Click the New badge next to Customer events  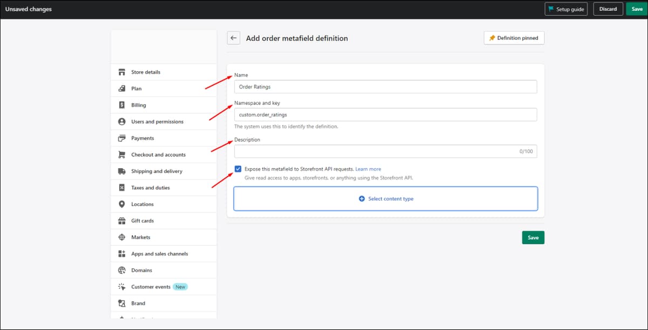(180, 287)
